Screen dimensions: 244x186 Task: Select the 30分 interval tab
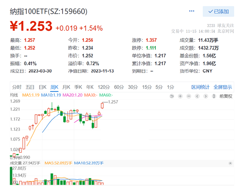[133, 87]
